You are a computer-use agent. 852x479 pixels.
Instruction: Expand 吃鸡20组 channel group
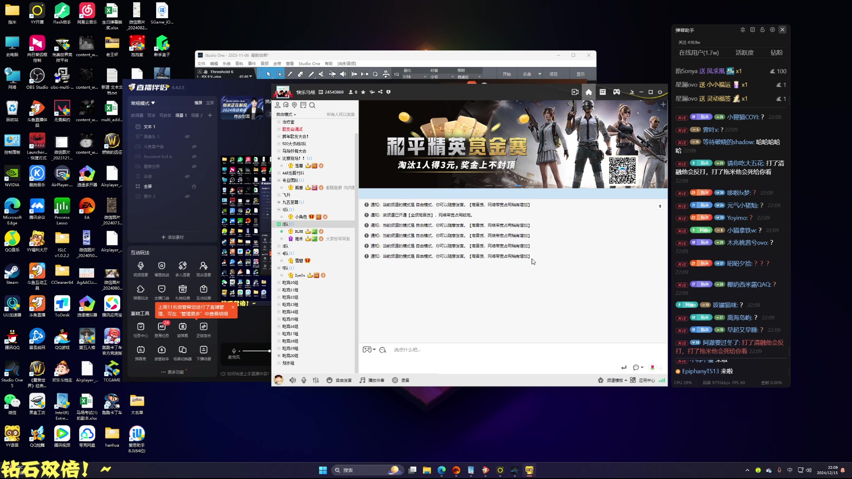(x=279, y=356)
